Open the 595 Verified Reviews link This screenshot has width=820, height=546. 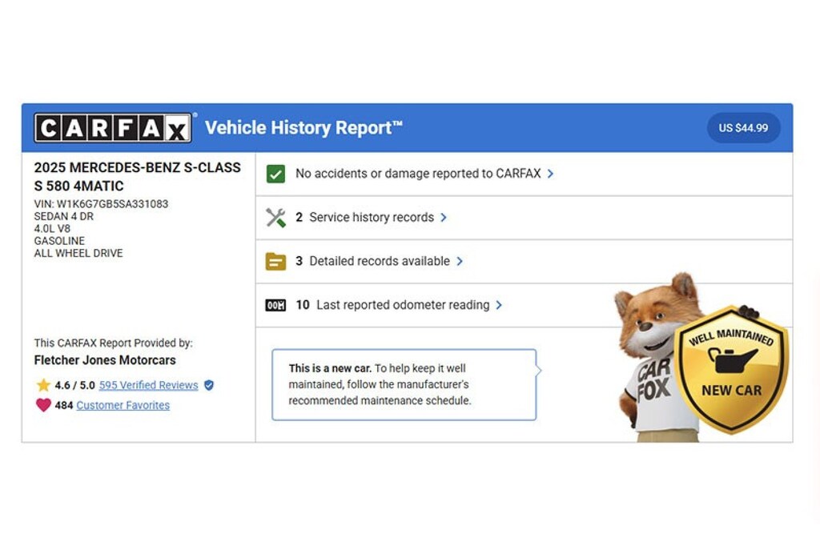pos(148,385)
